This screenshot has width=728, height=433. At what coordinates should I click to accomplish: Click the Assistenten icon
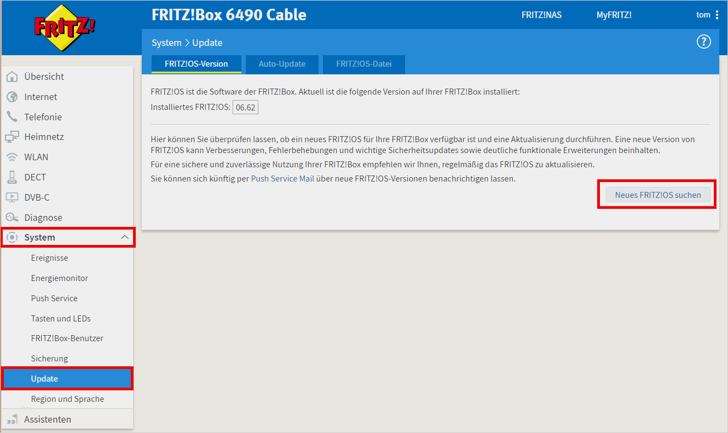pos(12,420)
